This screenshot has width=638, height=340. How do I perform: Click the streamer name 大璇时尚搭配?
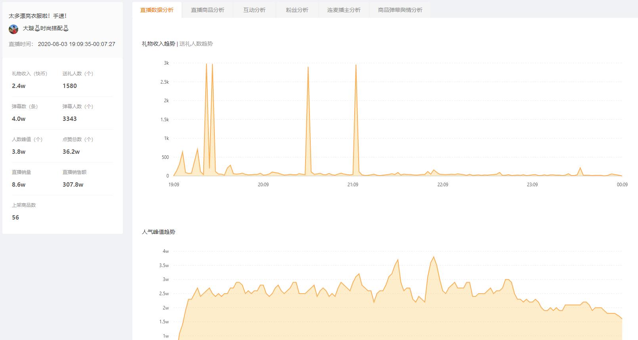pos(46,29)
